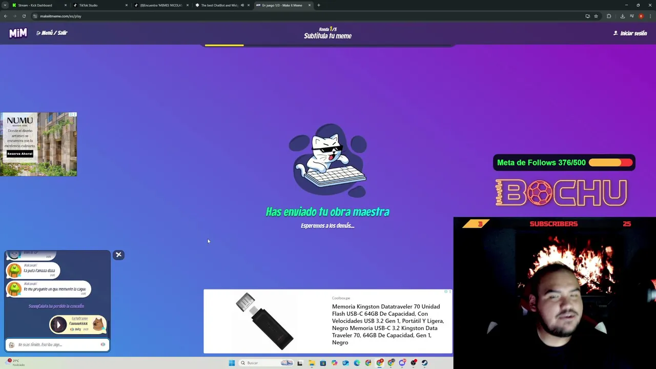This screenshot has width=656, height=369.
Task: Click the voice icon in chat input
Action: [x=103, y=344]
